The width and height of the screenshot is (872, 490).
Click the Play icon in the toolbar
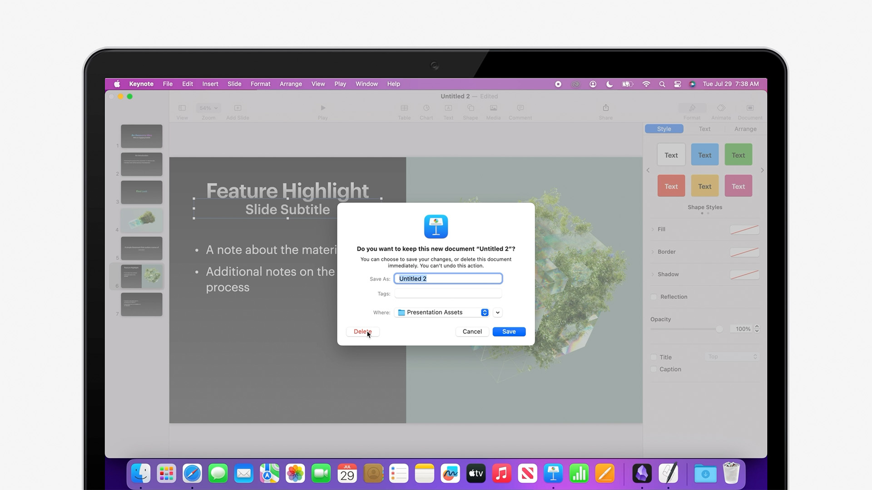tap(322, 108)
